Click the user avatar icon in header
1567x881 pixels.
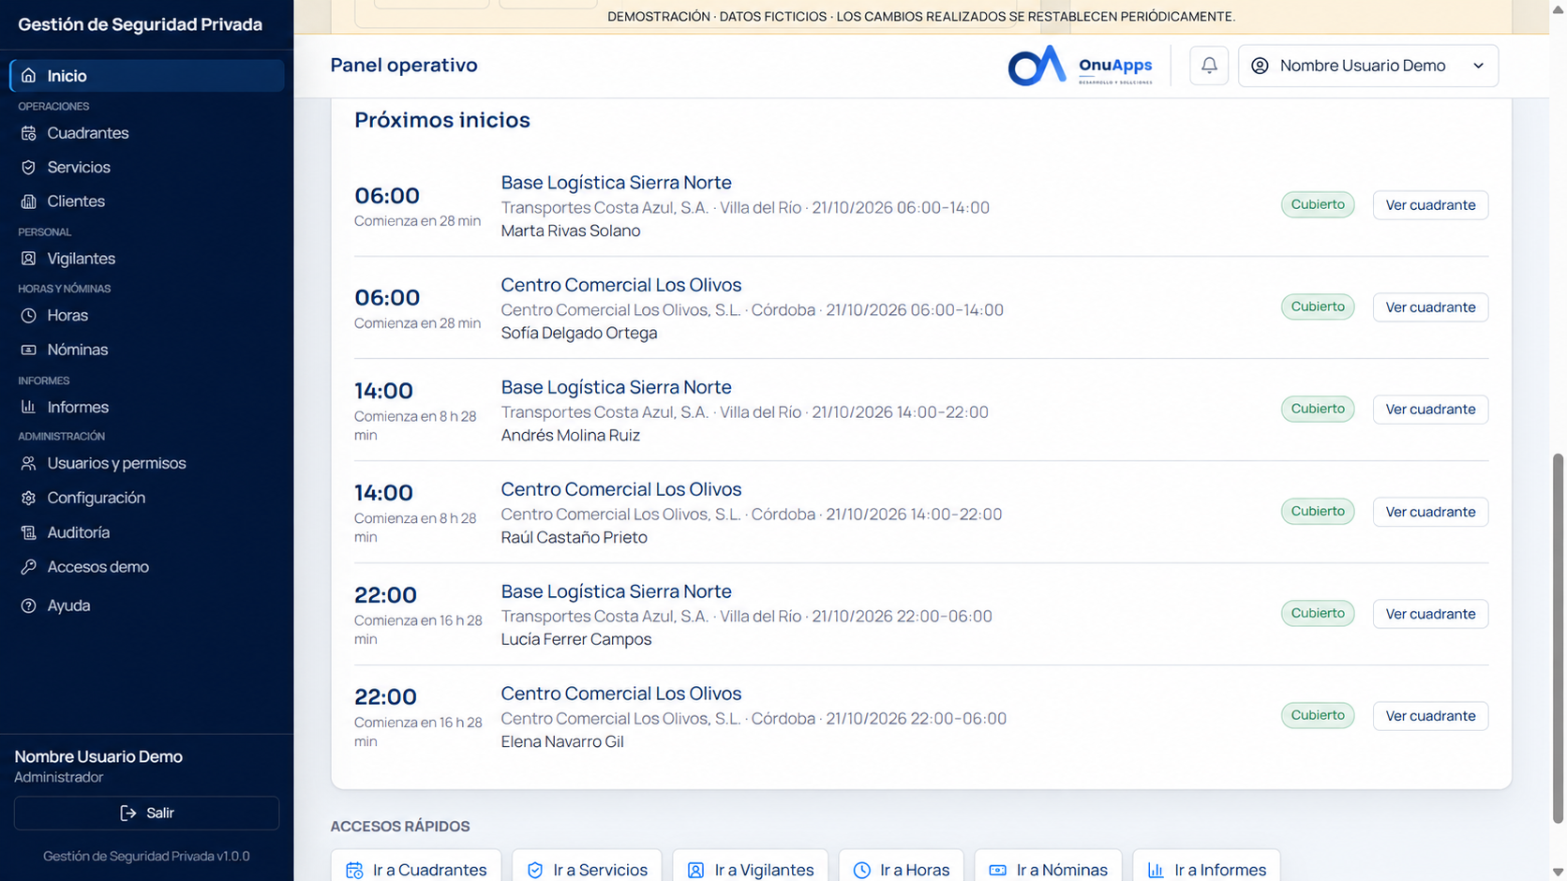(x=1260, y=66)
